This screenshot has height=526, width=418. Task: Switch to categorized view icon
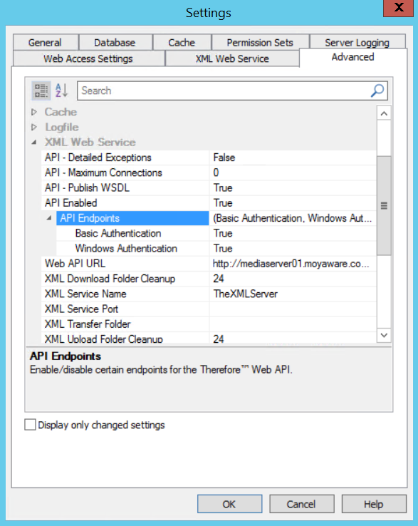click(x=41, y=91)
